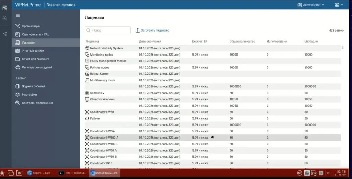Click the ViPNet Prime Chromium taskbar button
This screenshot has height=179, width=352.
(104, 173)
